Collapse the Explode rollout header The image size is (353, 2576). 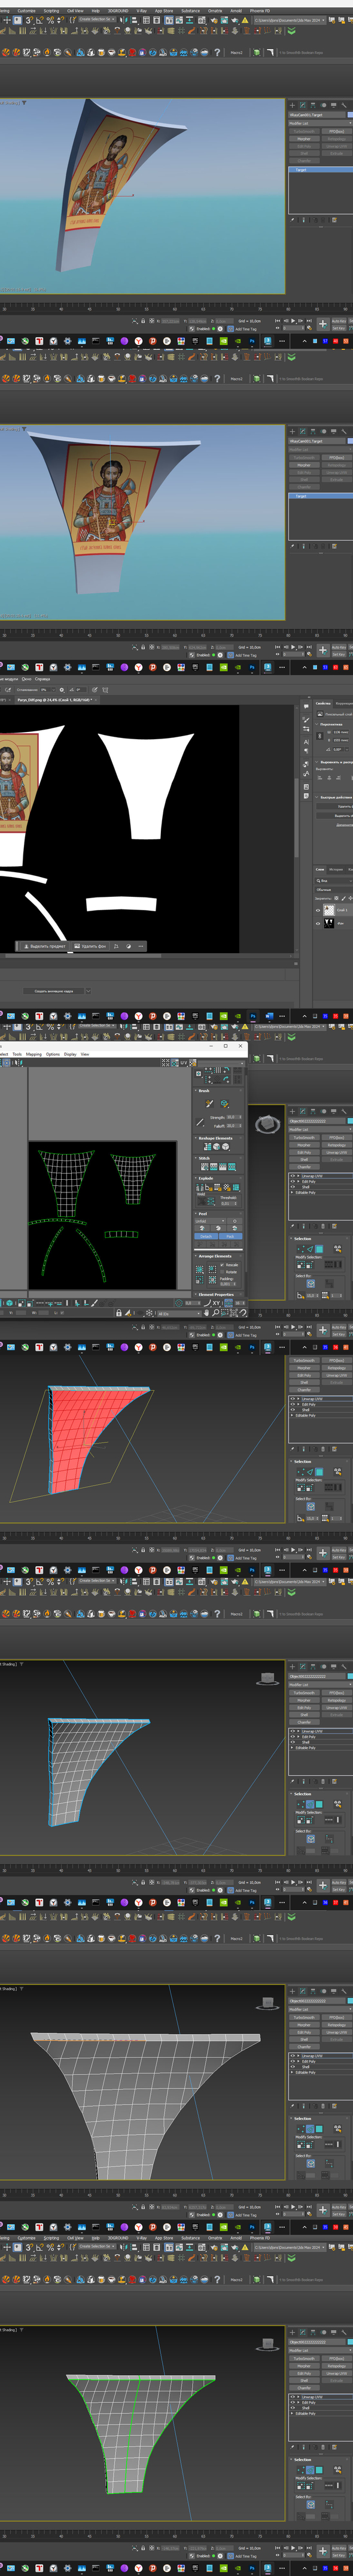[206, 1178]
